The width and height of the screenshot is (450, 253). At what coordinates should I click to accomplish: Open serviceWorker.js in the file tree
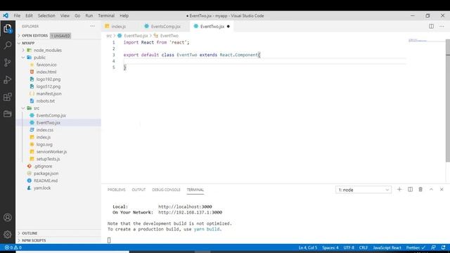coord(51,152)
